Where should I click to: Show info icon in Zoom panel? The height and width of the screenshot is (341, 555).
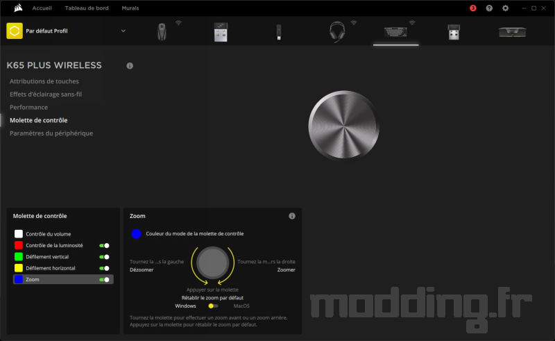coord(292,216)
